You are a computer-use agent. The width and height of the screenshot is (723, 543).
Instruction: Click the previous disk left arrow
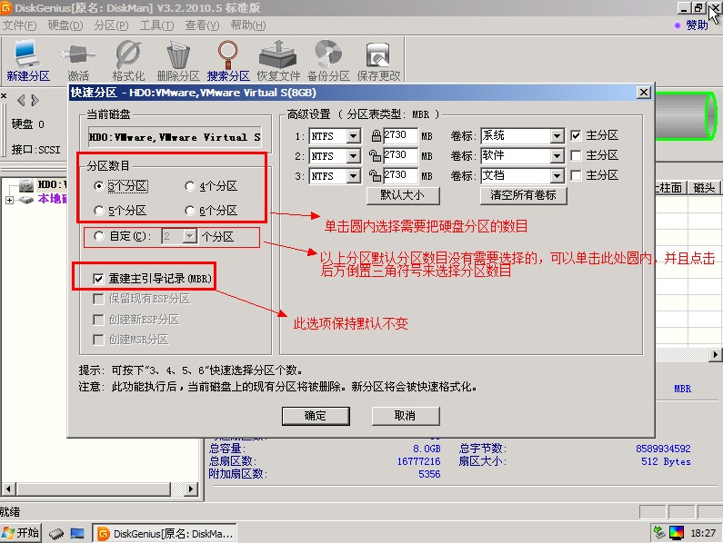click(x=21, y=100)
